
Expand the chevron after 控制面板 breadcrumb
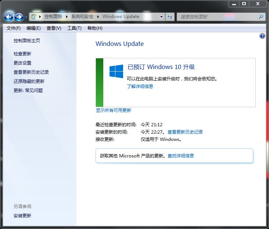67,17
